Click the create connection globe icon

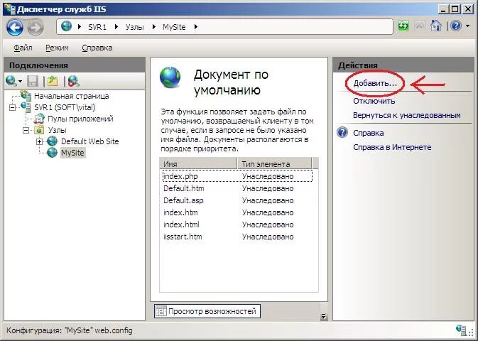pyautogui.click(x=11, y=81)
